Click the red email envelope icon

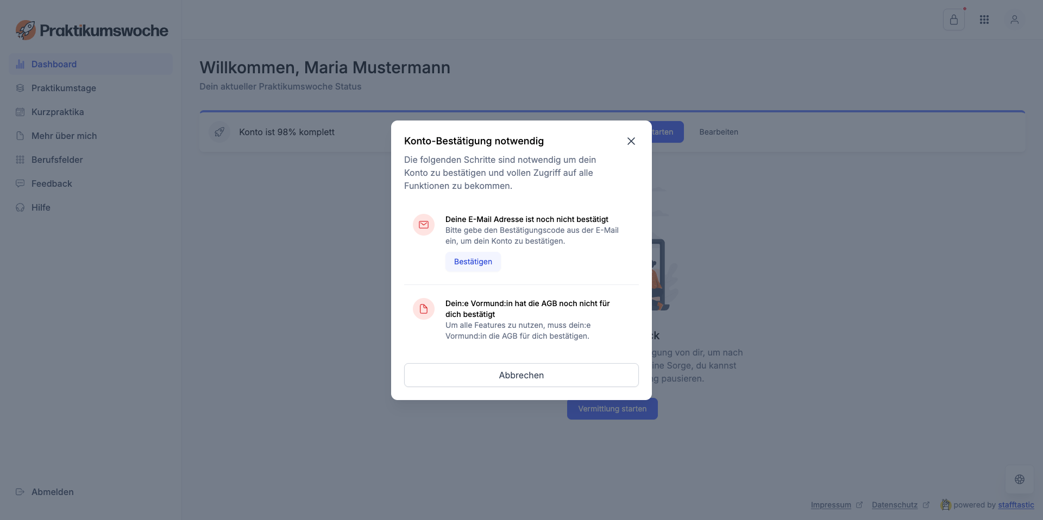pyautogui.click(x=424, y=225)
